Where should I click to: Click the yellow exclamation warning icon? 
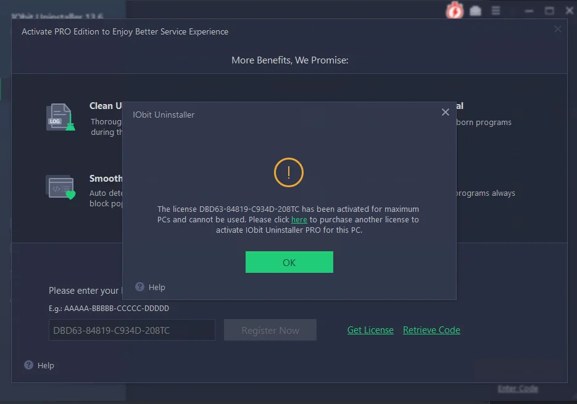pos(289,172)
